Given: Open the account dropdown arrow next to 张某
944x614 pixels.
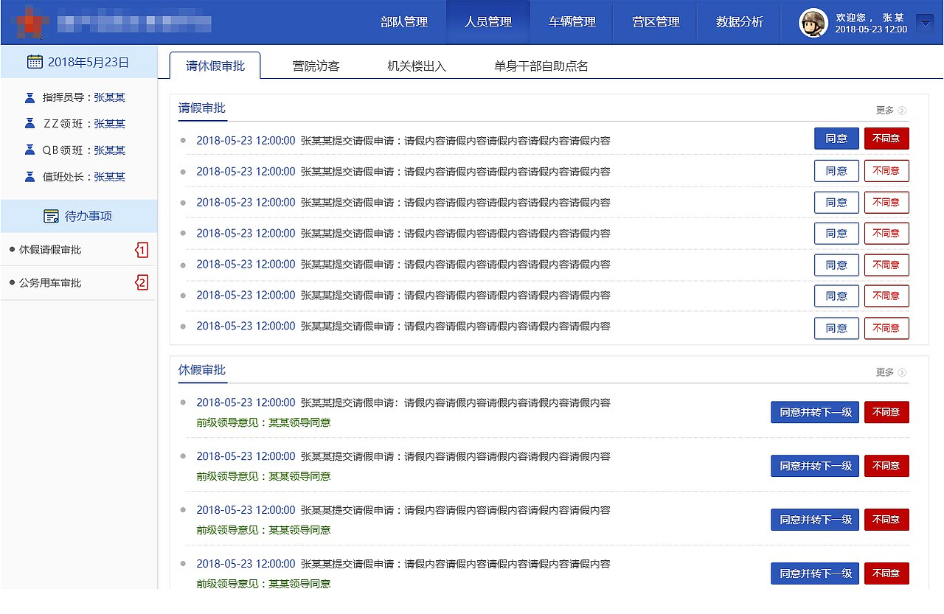Looking at the screenshot, I should point(925,23).
